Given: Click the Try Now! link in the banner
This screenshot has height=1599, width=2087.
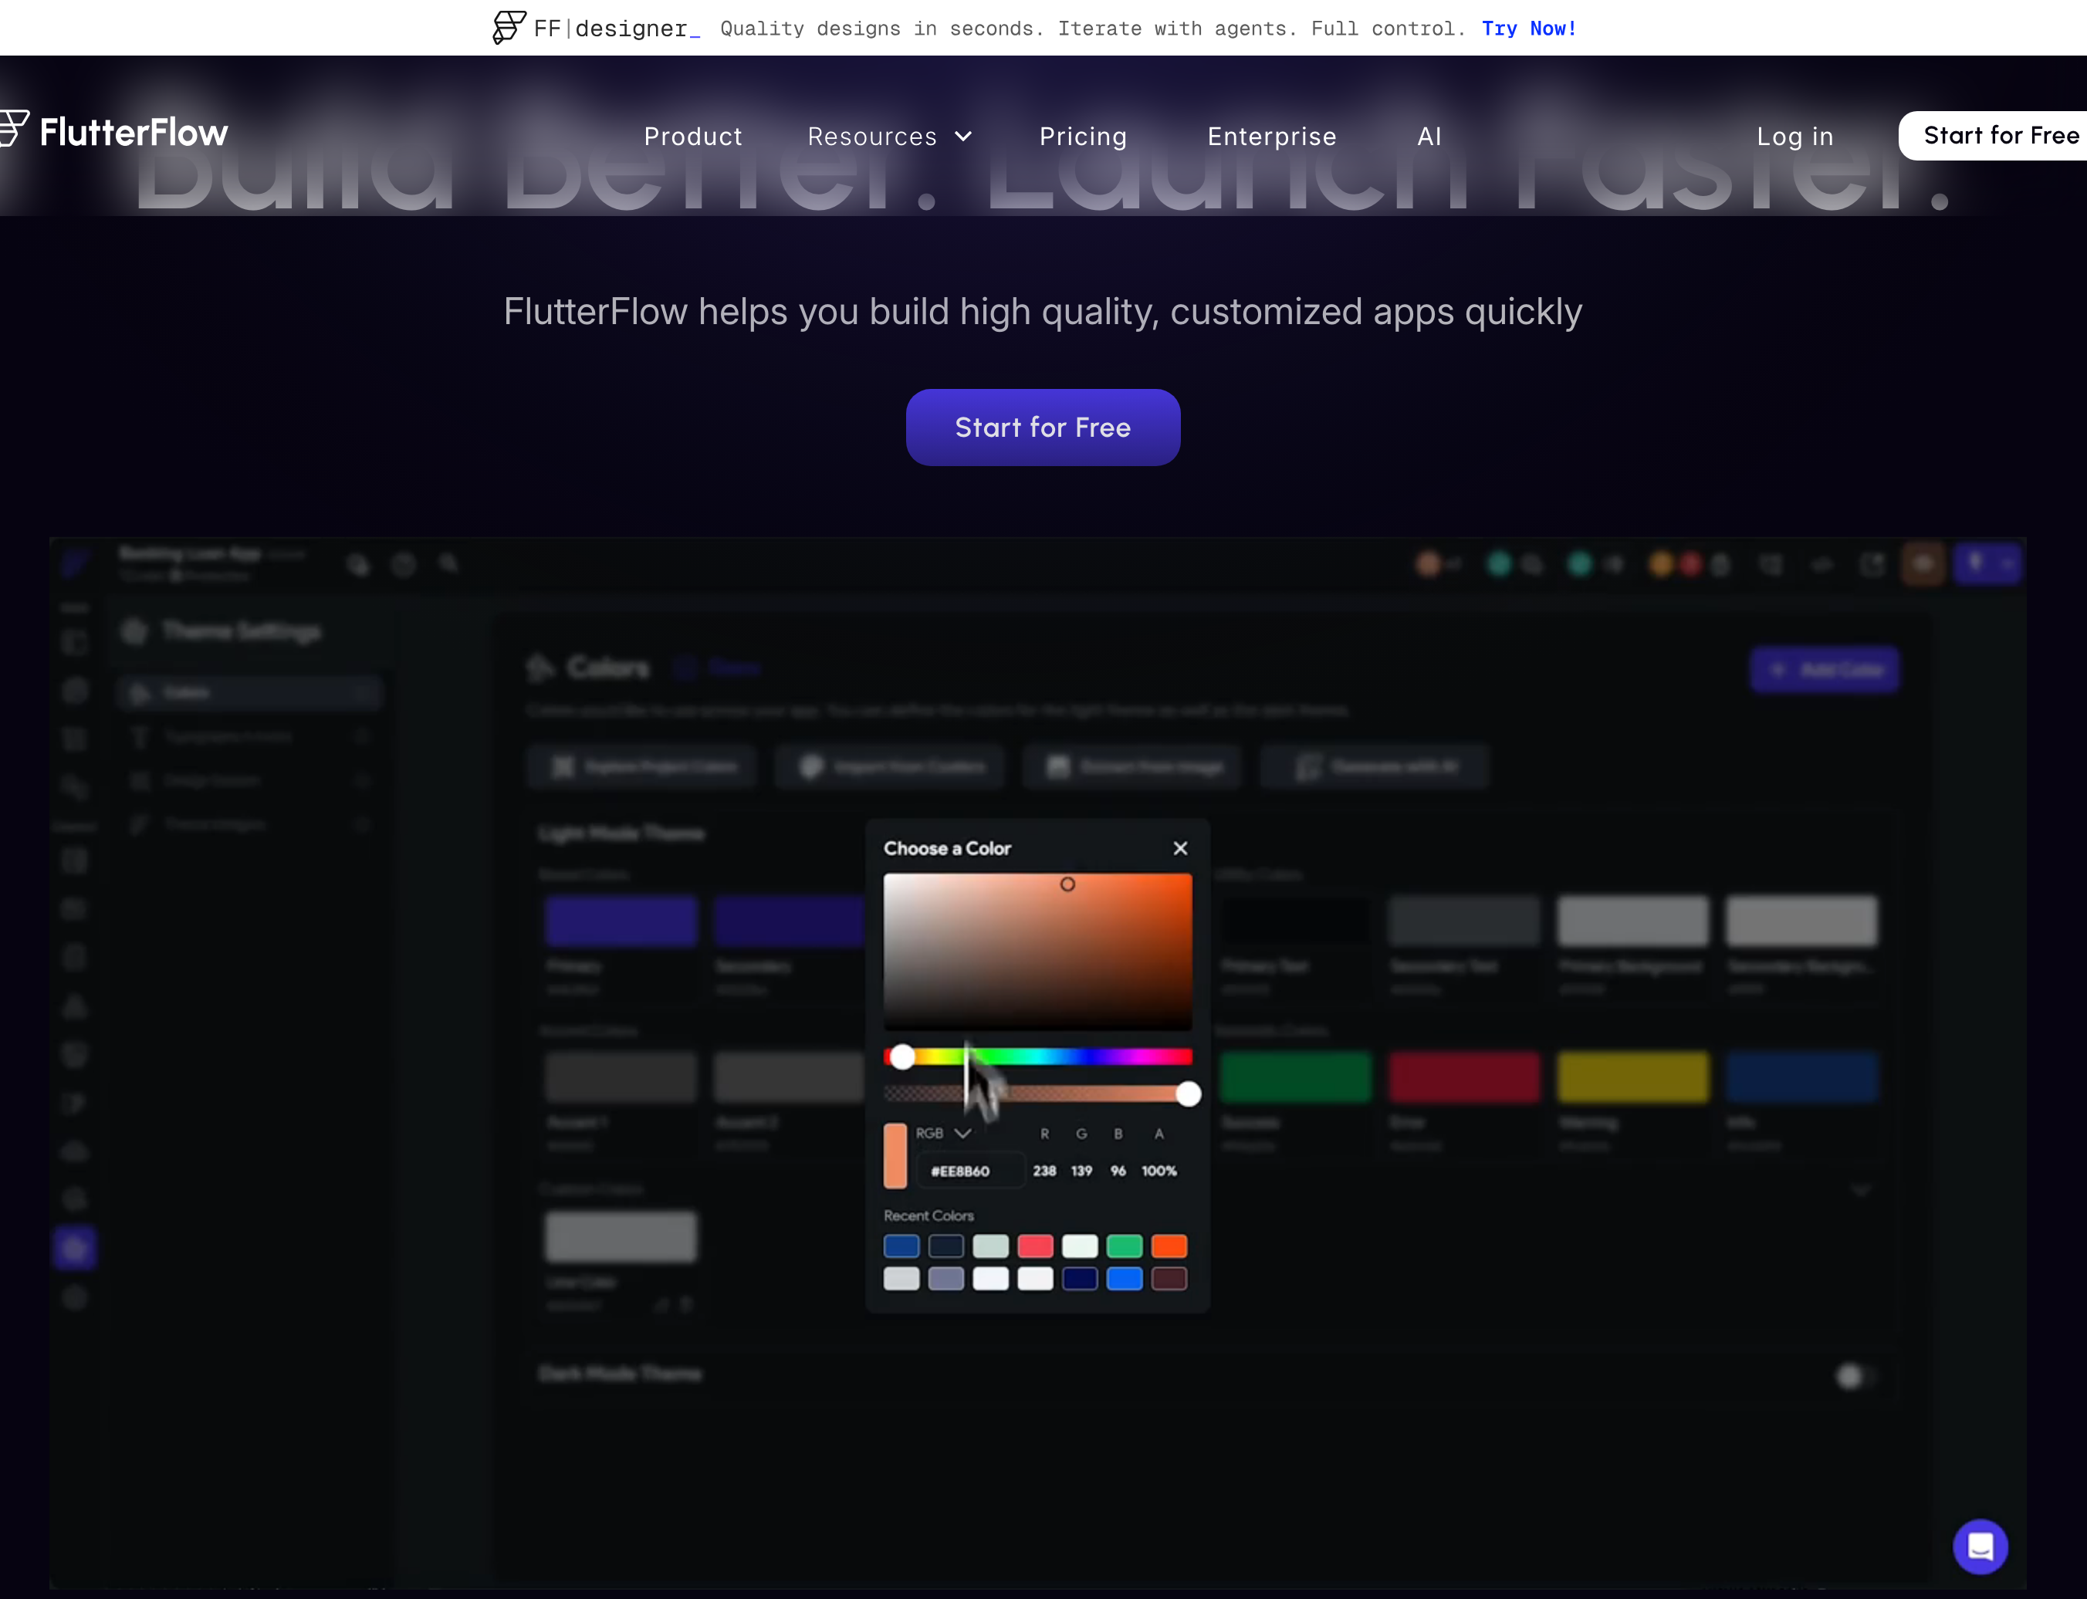Looking at the screenshot, I should (1528, 29).
